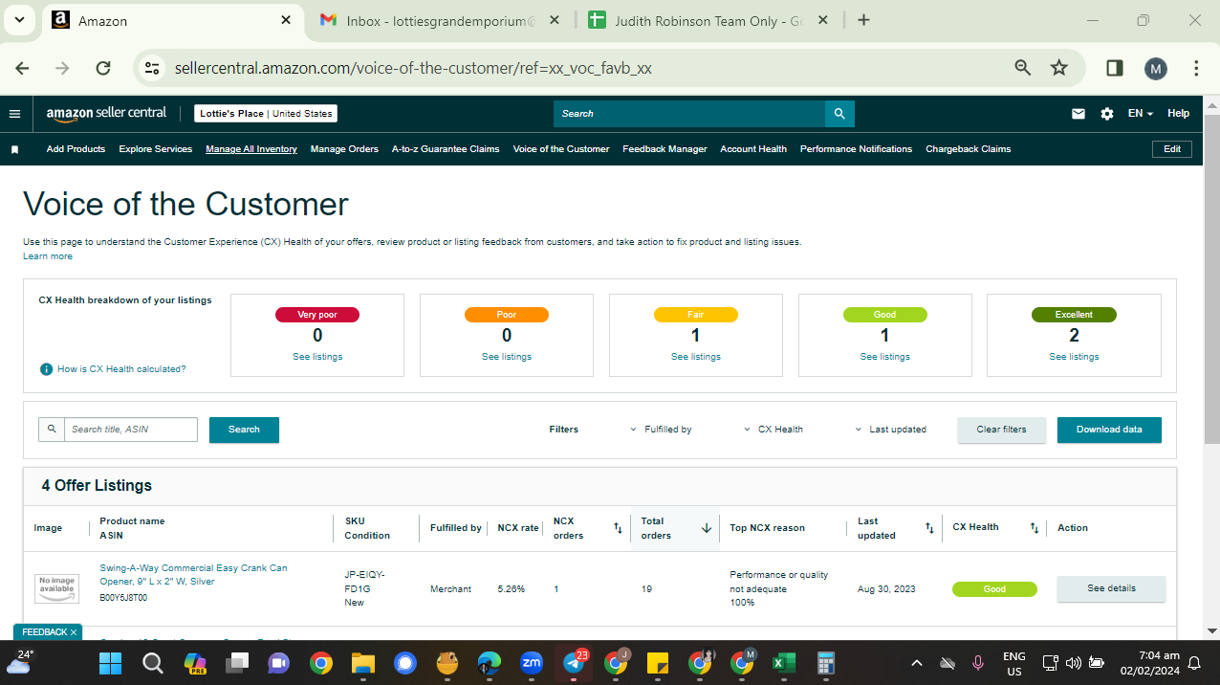Close the FEEDBACK widget

point(74,632)
